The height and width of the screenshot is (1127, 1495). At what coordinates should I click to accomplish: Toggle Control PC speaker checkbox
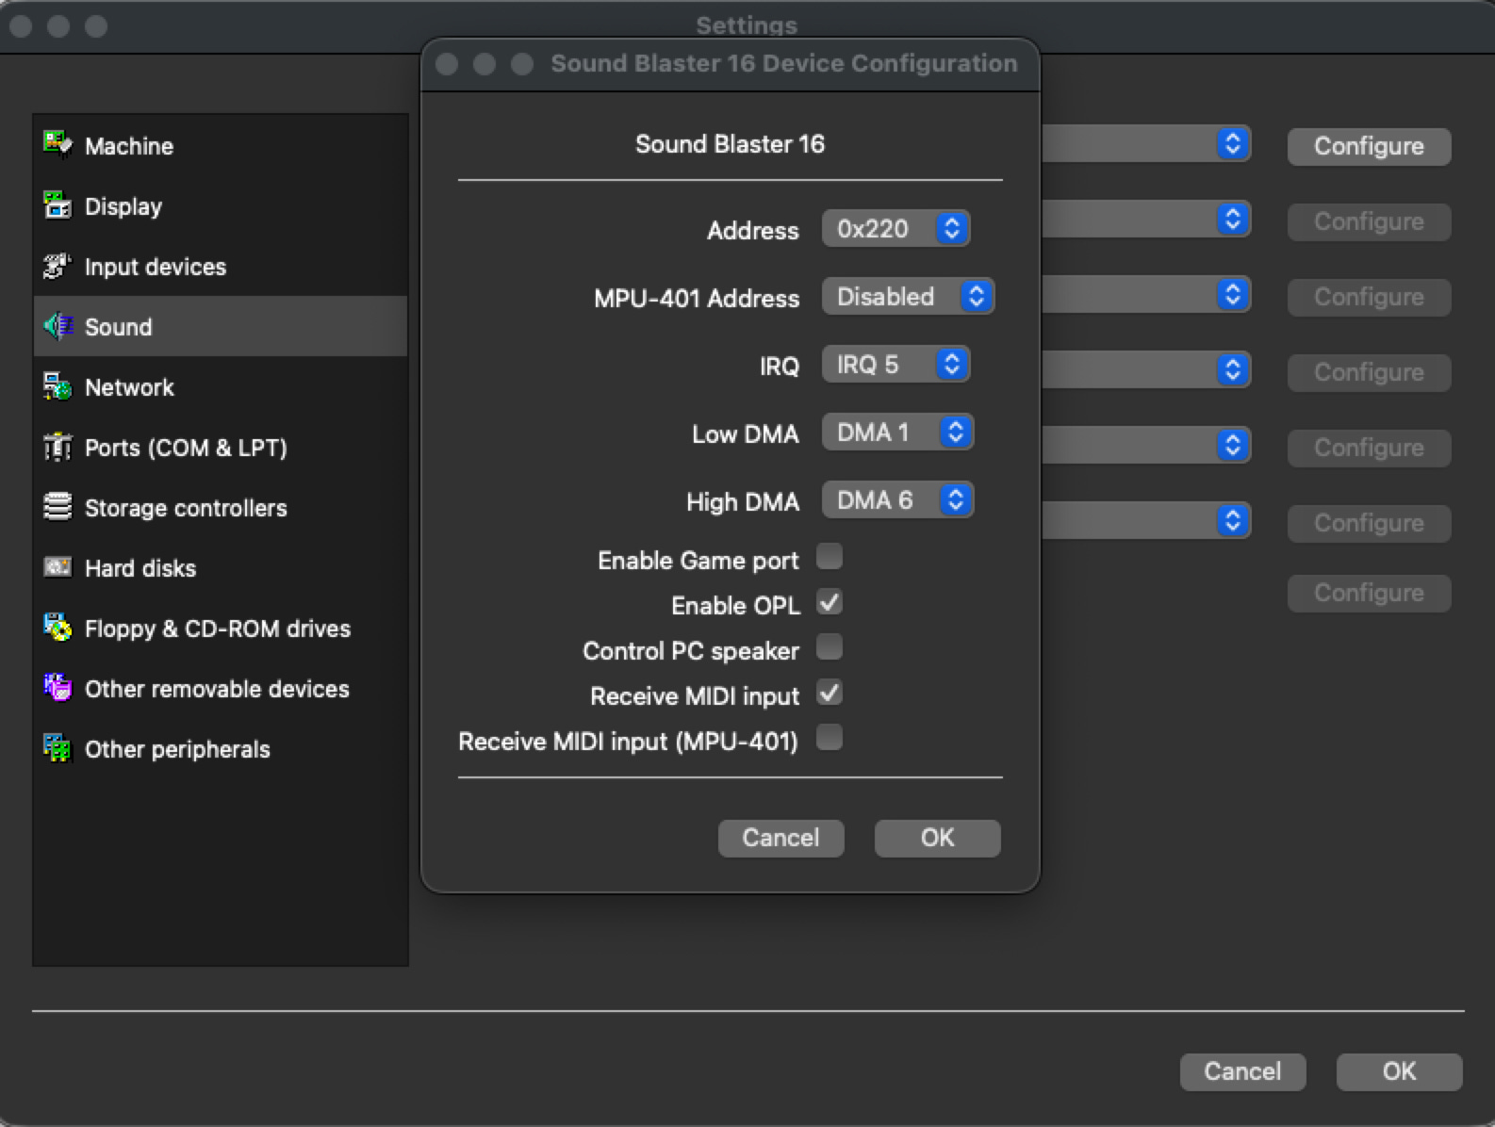click(x=830, y=647)
